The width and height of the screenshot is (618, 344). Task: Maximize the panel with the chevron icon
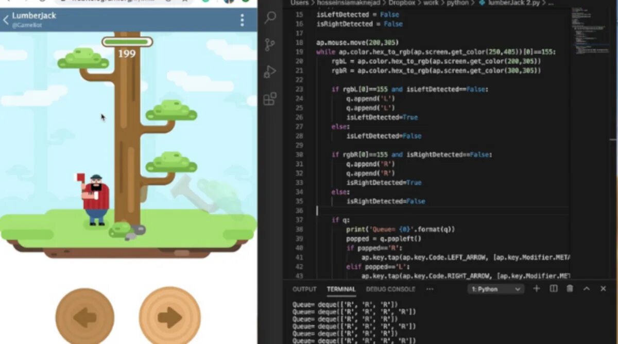[x=587, y=288]
